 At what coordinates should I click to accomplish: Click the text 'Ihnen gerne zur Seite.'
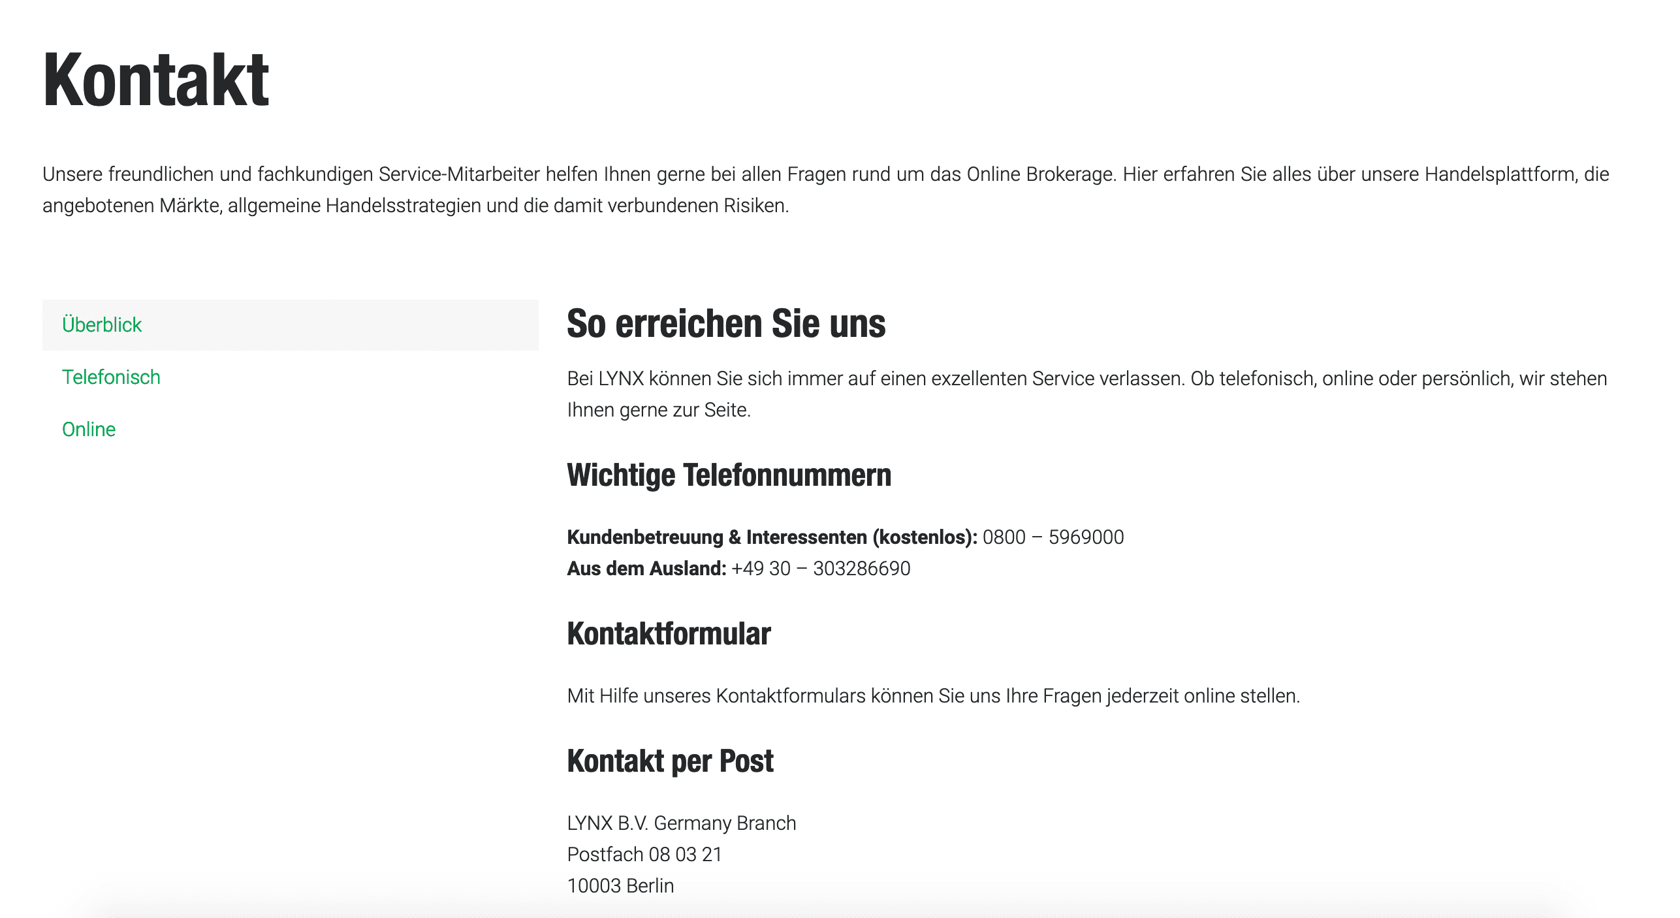pyautogui.click(x=658, y=409)
